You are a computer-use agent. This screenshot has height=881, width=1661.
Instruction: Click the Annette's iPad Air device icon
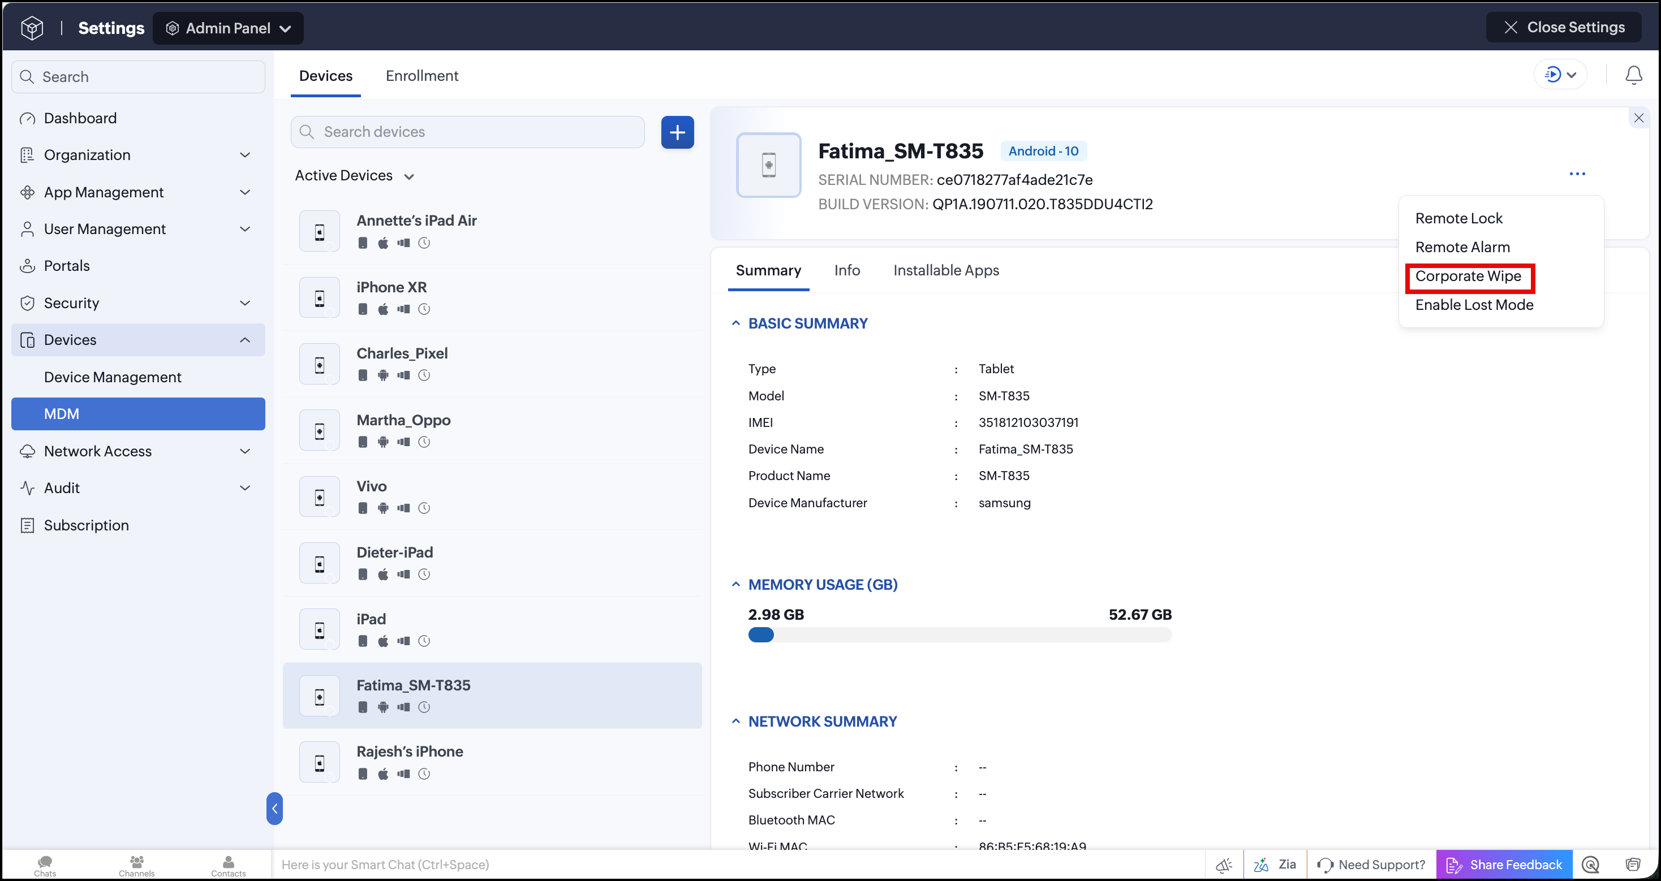(x=319, y=232)
